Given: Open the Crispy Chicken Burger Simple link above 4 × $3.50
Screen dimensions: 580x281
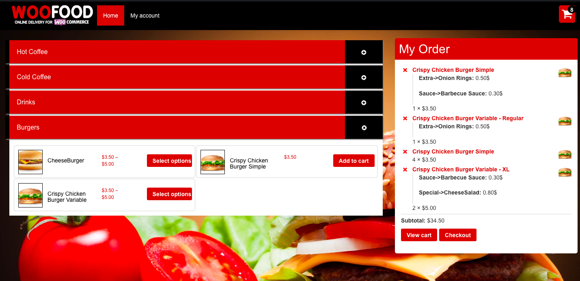Looking at the screenshot, I should pyautogui.click(x=453, y=151).
